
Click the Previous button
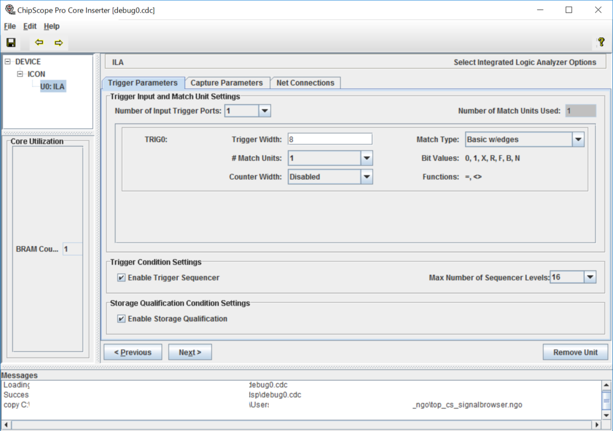[133, 352]
